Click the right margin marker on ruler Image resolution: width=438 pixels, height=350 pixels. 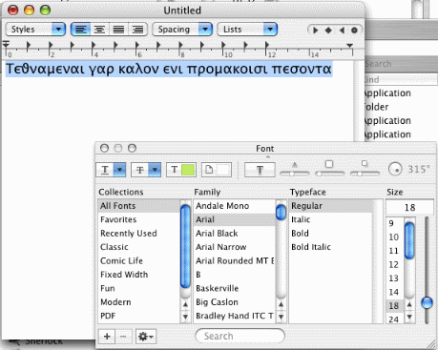point(349,46)
